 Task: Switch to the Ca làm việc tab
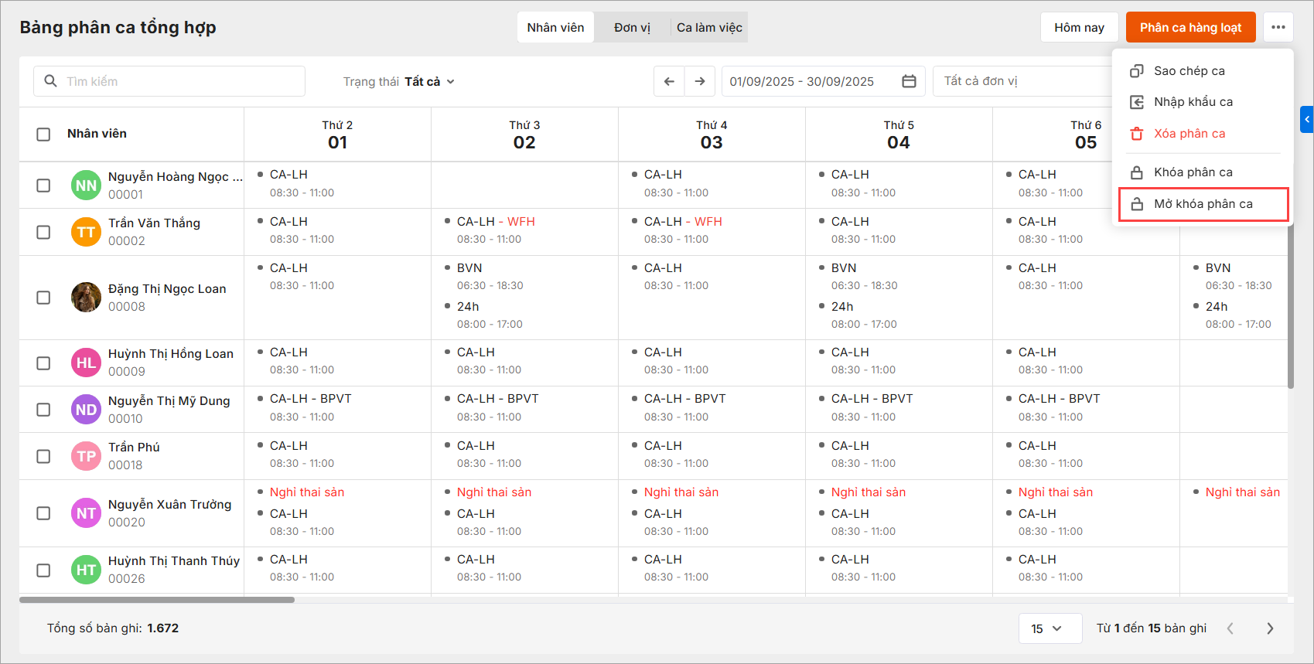pos(709,28)
